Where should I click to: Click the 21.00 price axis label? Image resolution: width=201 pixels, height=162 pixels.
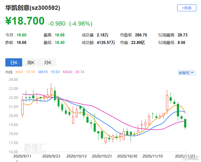coord(13,107)
